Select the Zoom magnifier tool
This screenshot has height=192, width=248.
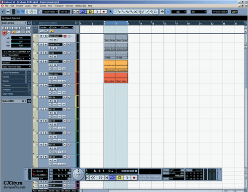(131, 12)
